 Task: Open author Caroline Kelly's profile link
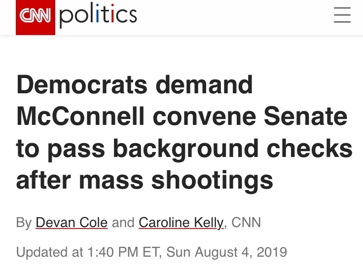coord(181,223)
